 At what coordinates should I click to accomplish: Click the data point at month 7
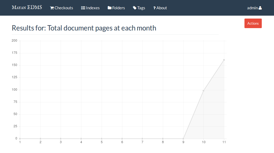coord(142,139)
